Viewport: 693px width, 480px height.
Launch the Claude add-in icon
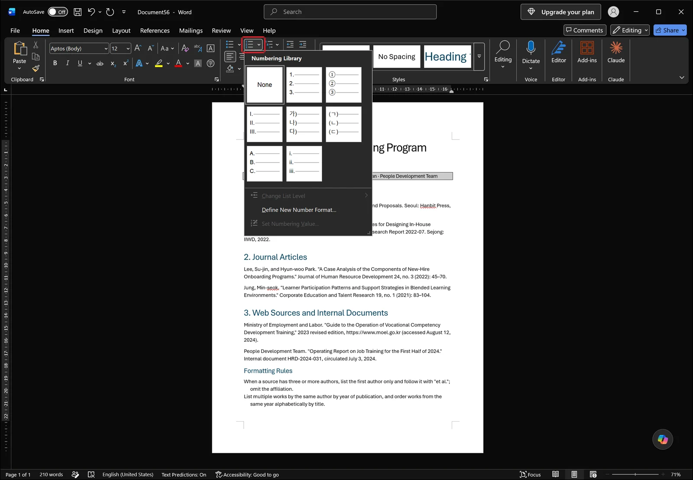(x=616, y=48)
